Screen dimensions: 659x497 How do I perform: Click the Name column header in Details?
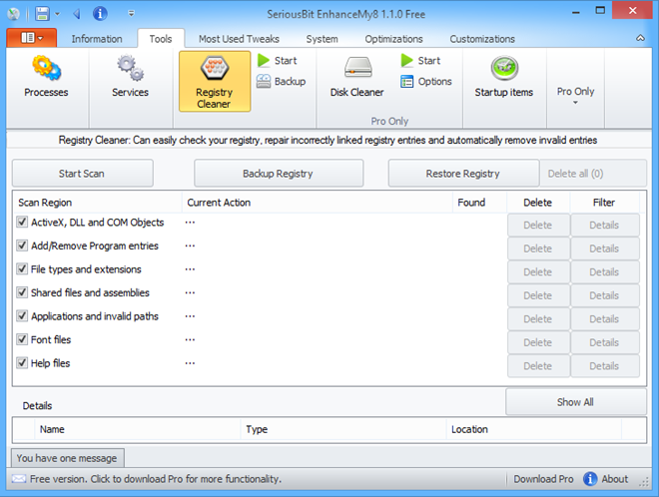tap(138, 429)
